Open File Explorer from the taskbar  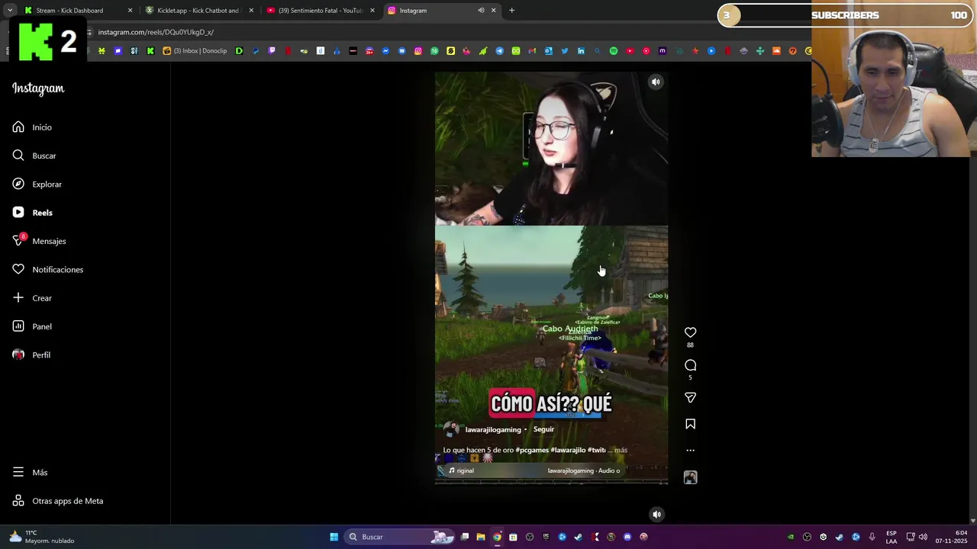481,537
